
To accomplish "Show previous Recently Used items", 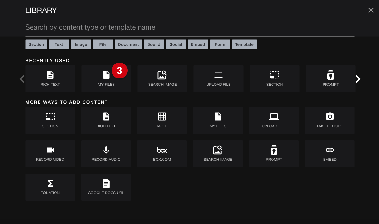I will pyautogui.click(x=22, y=79).
